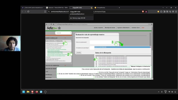Switch to the Cómo emitir juicios evaluativos tab
The image size is (178, 100).
33,7
